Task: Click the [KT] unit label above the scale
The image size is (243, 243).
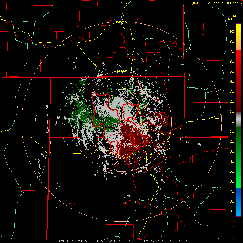Action: click(231, 19)
